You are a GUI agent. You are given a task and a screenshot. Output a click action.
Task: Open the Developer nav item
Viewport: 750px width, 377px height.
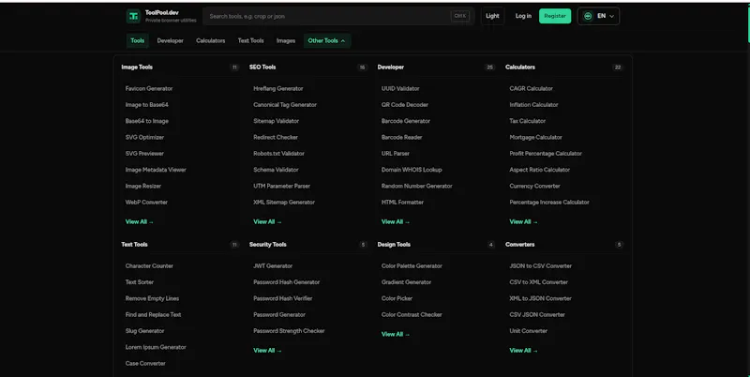click(x=171, y=40)
